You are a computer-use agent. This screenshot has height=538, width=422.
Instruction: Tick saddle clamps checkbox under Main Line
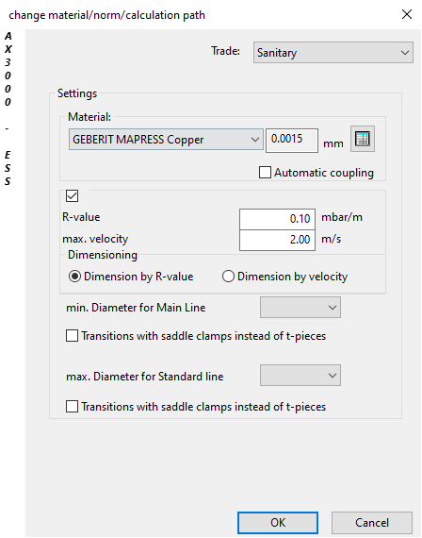72,336
